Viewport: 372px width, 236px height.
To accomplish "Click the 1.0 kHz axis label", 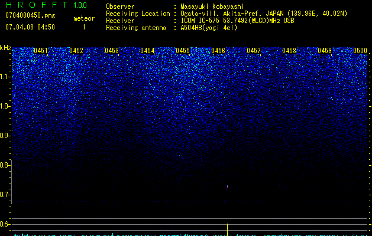I will [x=4, y=106].
